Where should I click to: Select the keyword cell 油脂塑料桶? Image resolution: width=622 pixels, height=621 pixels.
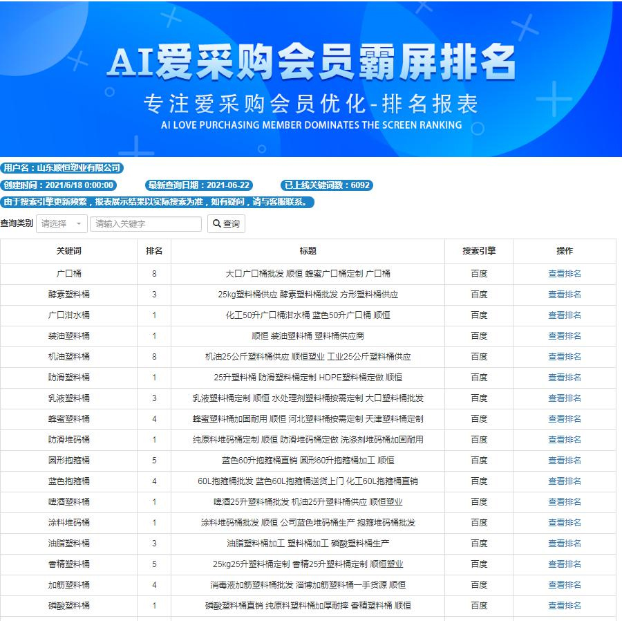(68, 544)
